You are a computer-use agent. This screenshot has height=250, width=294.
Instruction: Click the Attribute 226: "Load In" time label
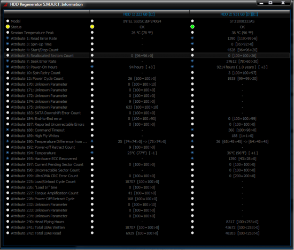click(x=34, y=187)
